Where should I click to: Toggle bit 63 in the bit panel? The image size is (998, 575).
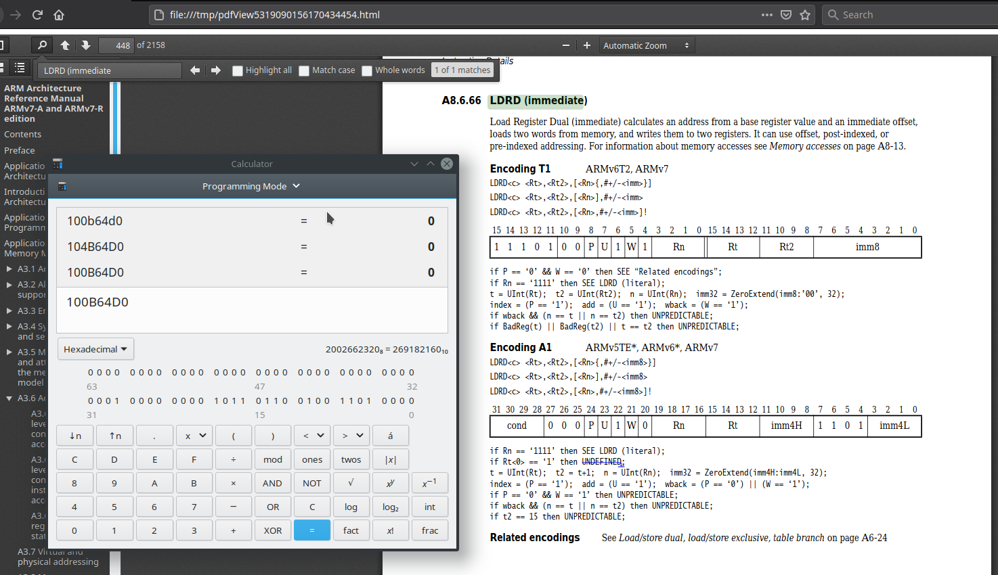91,372
